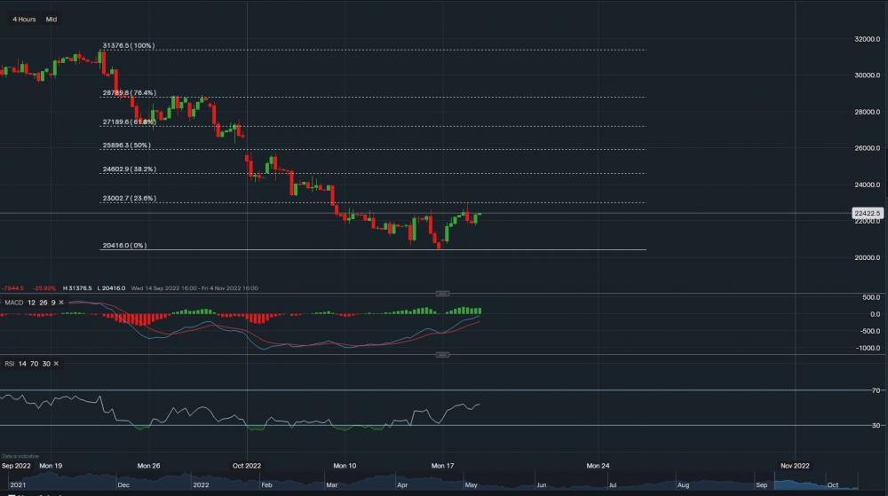The width and height of the screenshot is (888, 496).
Task: Grab the resize handle above RSI panel
Action: 443,355
